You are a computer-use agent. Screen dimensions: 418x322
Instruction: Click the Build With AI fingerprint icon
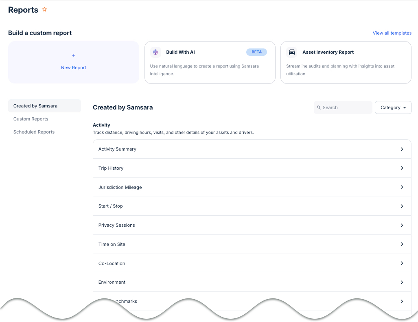(x=155, y=52)
